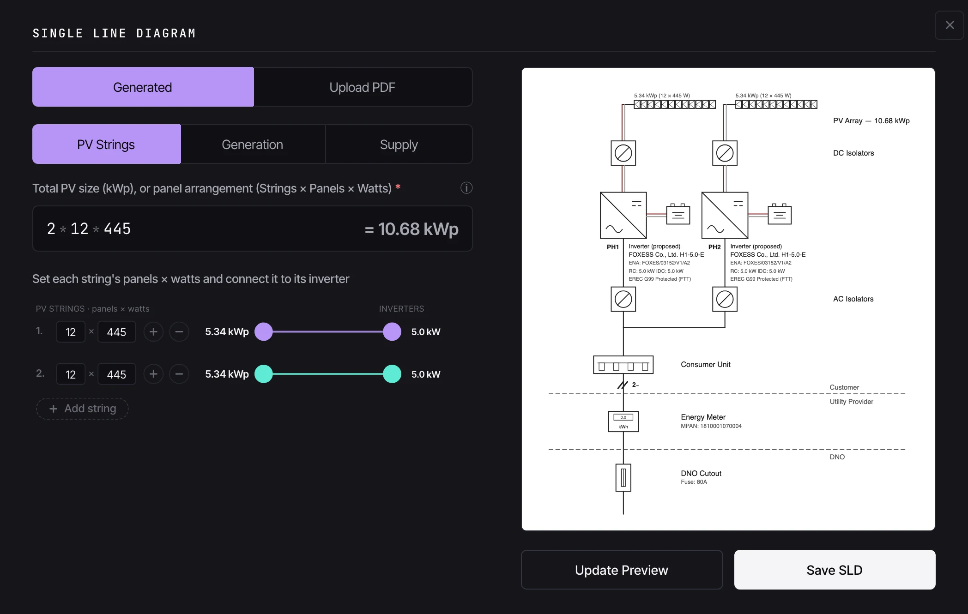The width and height of the screenshot is (968, 614).
Task: Decrease string 2 with its minus icon
Action: coord(179,374)
